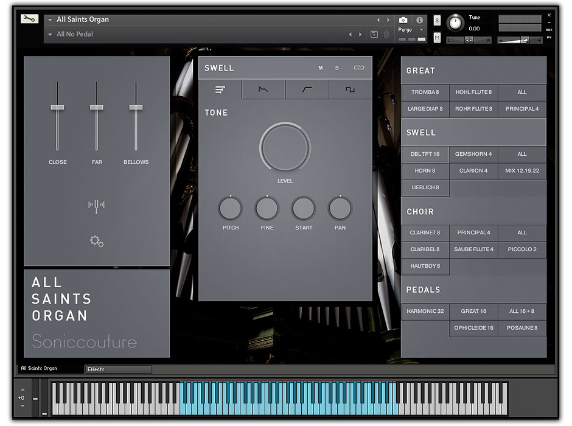
Task: Click the delete snapshot trash icon
Action: pos(386,34)
